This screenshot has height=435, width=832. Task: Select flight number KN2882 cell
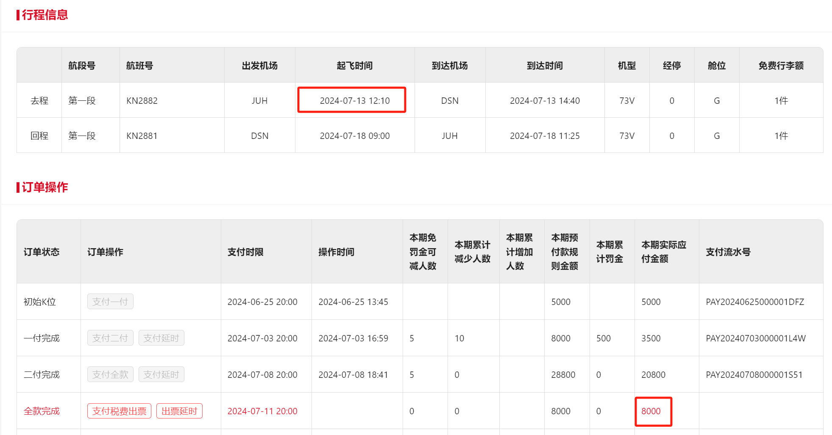(x=142, y=101)
